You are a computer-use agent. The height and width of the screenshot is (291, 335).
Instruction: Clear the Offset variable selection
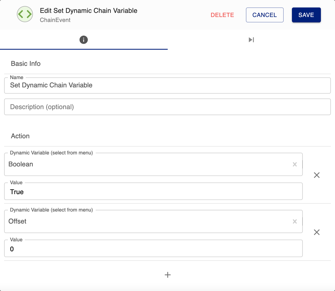295,221
